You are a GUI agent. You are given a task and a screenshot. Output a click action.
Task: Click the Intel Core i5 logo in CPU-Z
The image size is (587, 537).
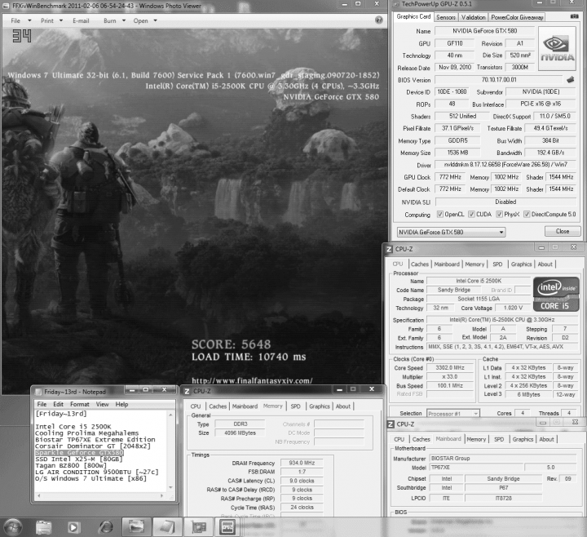(556, 294)
